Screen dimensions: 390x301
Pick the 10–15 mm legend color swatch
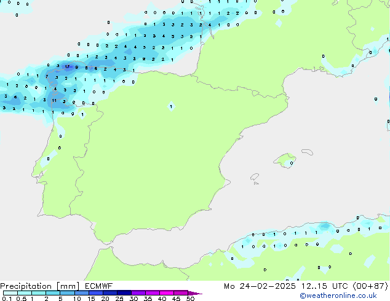coord(81,293)
